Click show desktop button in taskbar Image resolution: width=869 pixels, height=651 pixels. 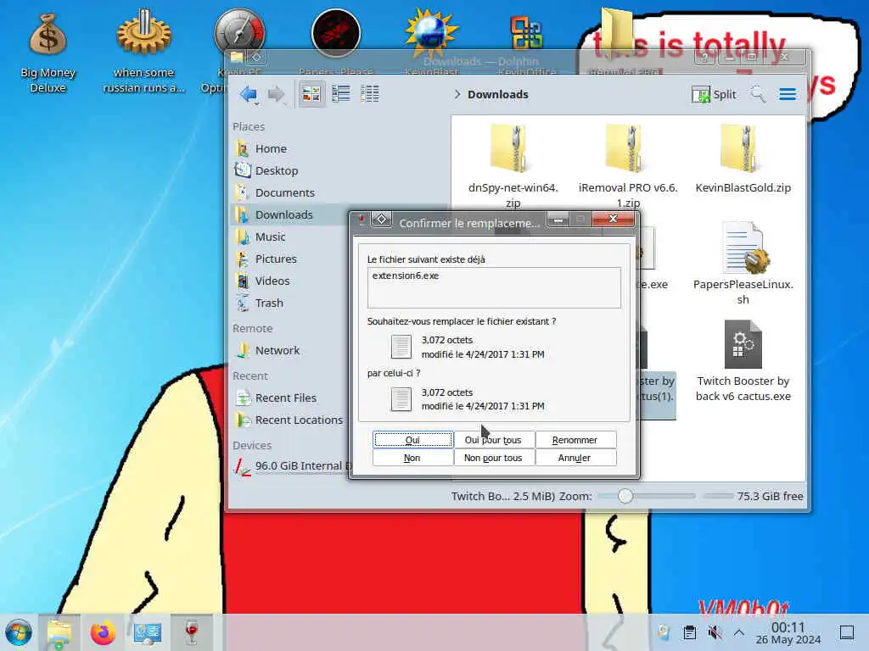(x=847, y=632)
